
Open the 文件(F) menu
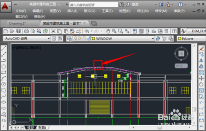pyautogui.click(x=21, y=11)
